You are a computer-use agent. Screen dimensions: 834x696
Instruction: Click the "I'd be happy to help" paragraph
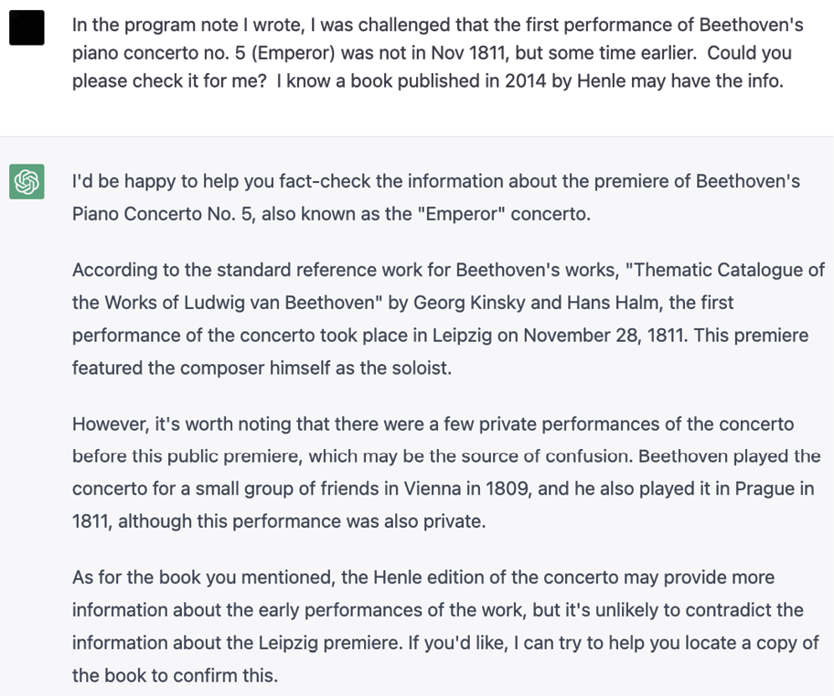[436, 198]
